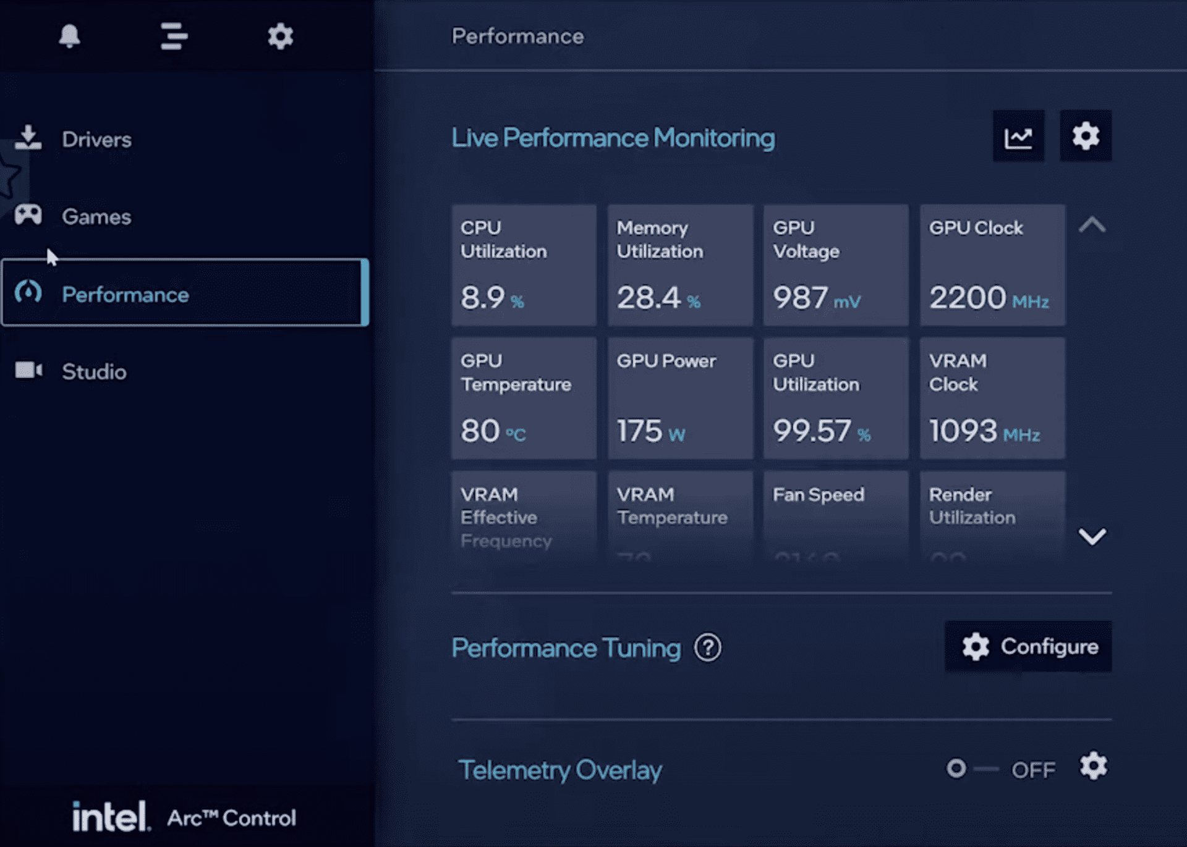Select the Studio section in sidebar

[x=93, y=370]
